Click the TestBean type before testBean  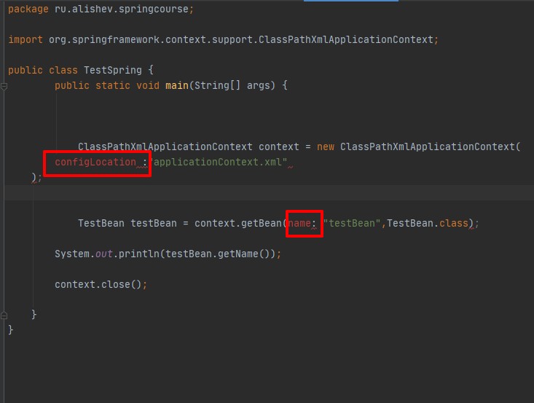point(101,224)
